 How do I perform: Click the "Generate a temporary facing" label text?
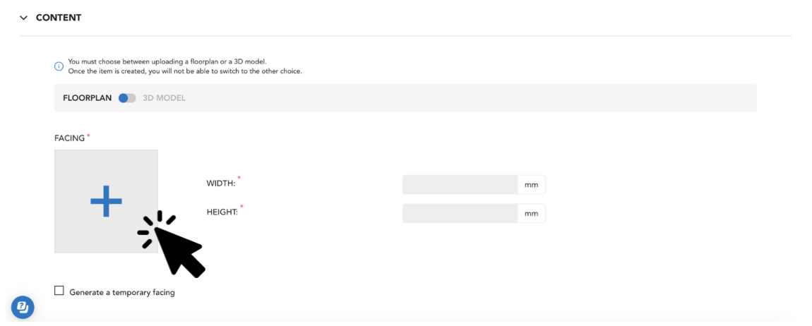point(122,292)
